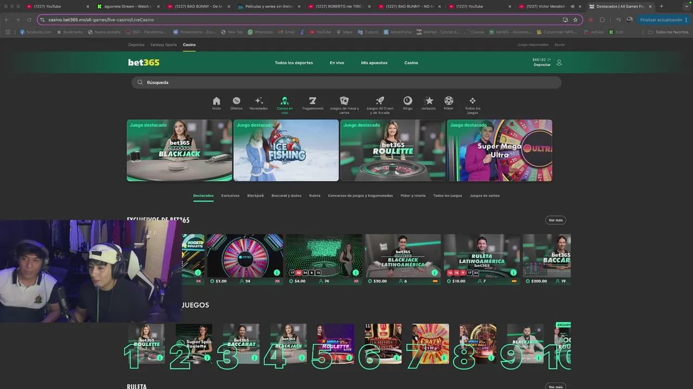This screenshot has height=389, width=693.
Task: Open Todos los juegos category icon
Action: 473,100
